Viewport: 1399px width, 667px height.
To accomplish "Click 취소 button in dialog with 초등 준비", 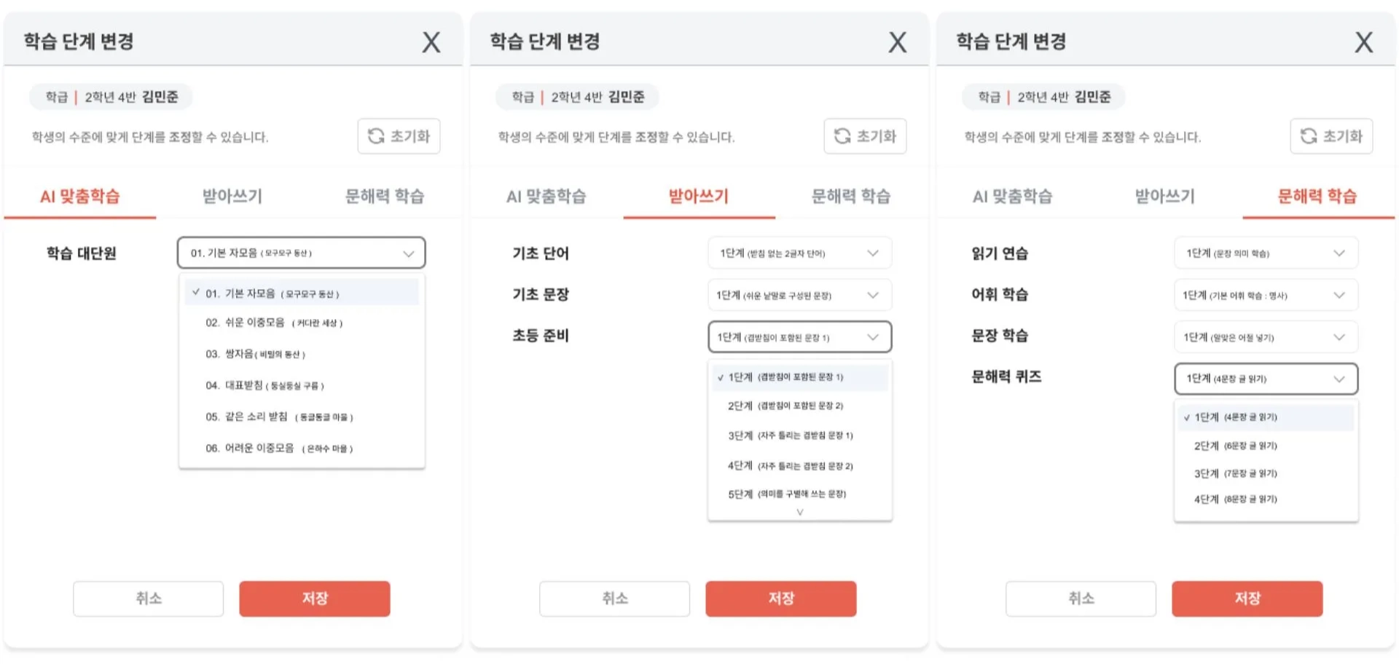I will [614, 599].
